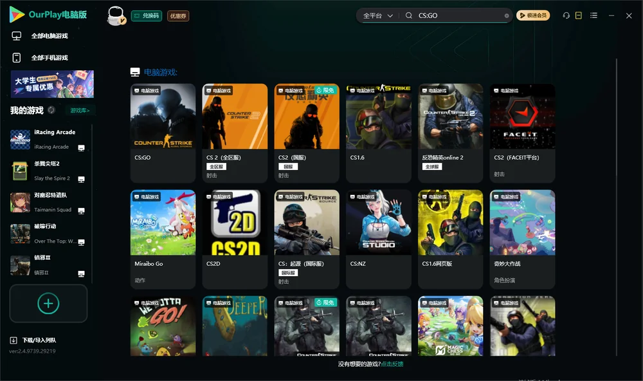Click the 点击反馈 feedback link
This screenshot has width=643, height=381.
392,364
